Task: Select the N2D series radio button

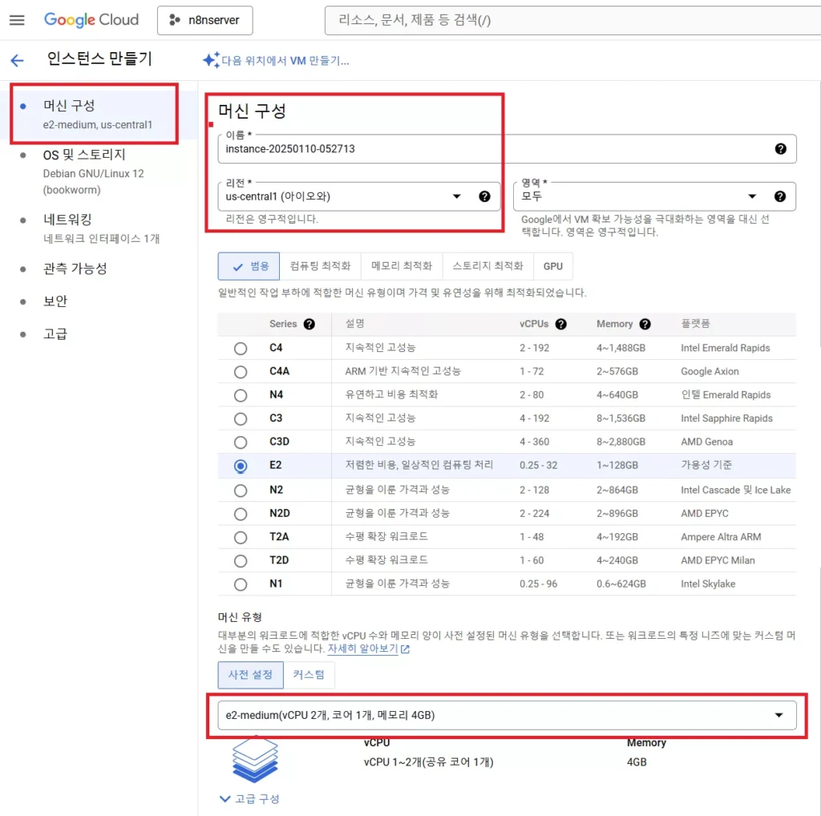Action: tap(241, 514)
